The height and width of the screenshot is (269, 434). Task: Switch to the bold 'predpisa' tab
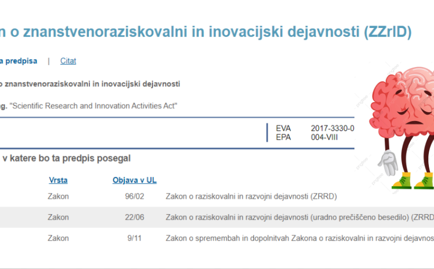19,61
